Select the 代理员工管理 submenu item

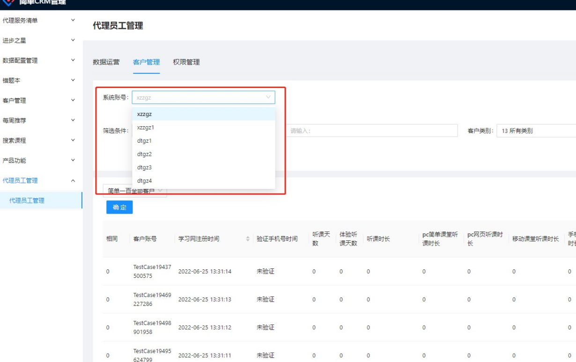tap(27, 201)
